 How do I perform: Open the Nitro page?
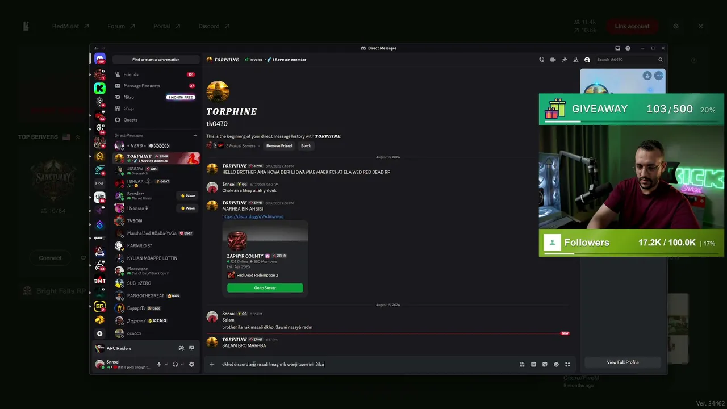[x=156, y=97]
